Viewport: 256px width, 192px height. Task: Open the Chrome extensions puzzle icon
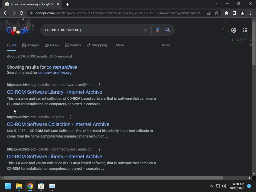point(226,13)
